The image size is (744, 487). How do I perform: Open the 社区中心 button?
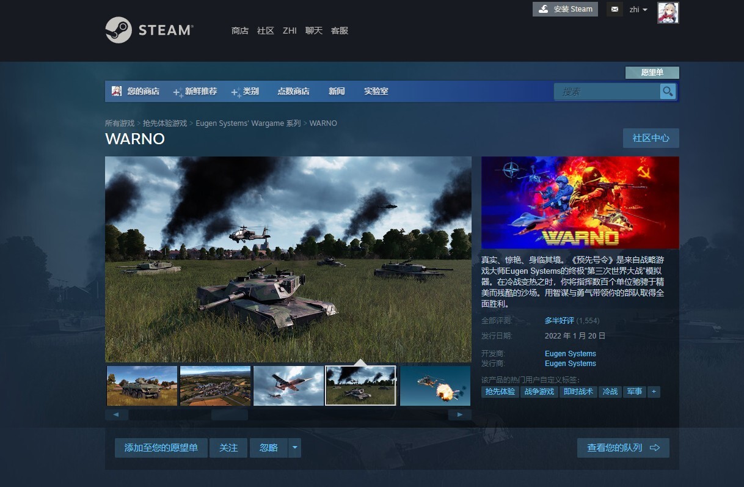(x=651, y=138)
